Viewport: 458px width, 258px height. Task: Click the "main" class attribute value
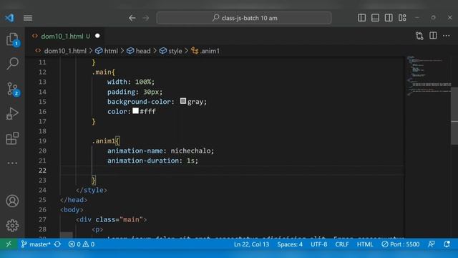point(131,220)
